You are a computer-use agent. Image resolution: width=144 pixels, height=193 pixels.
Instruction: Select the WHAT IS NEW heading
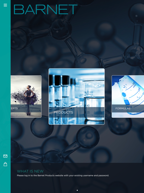(30, 171)
